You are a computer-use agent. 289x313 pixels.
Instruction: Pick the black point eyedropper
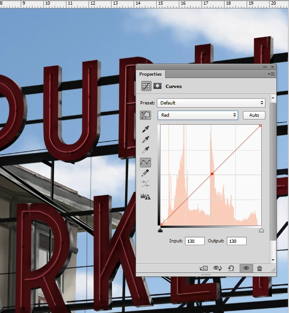(145, 129)
